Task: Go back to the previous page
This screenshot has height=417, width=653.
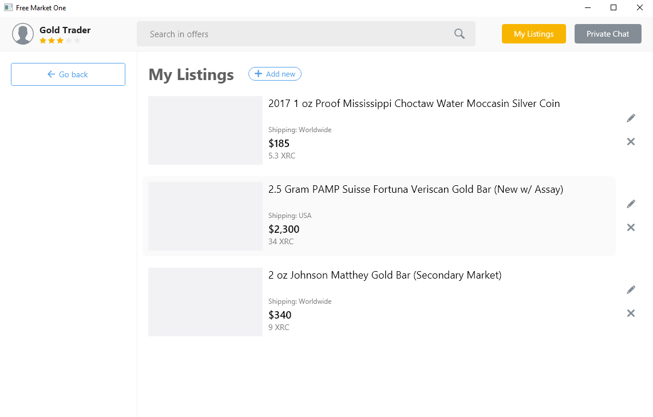Action: tap(68, 74)
